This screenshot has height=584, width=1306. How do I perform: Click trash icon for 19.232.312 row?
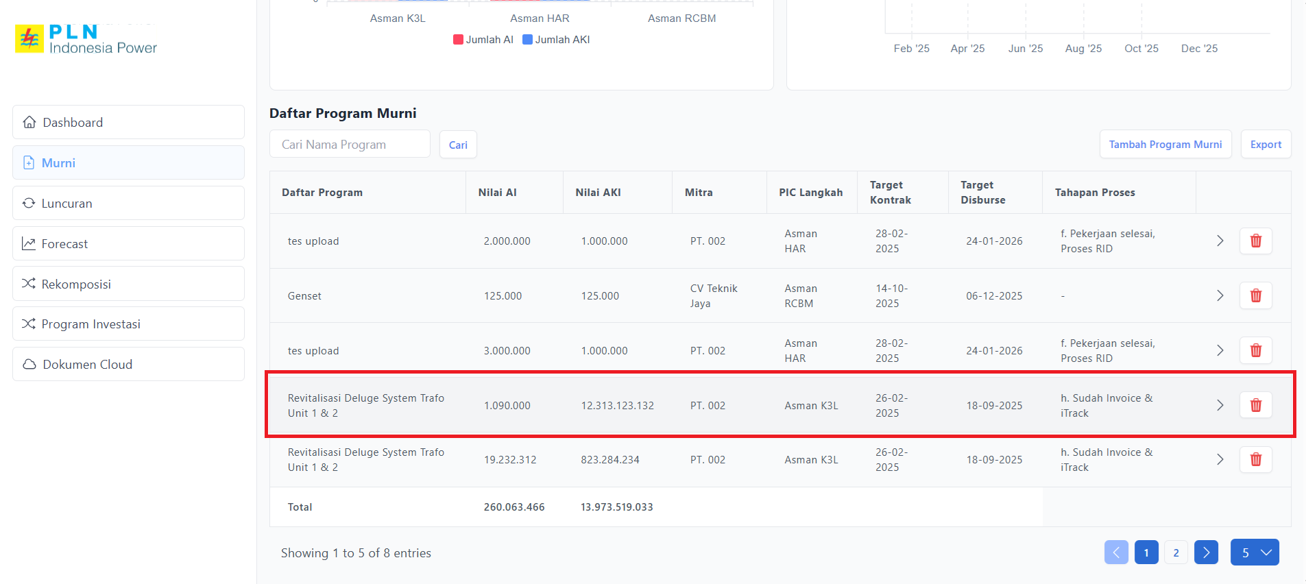pos(1255,459)
